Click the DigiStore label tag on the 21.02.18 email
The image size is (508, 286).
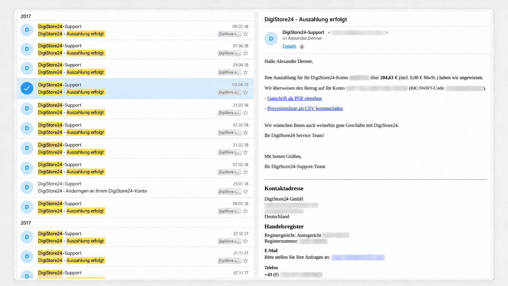(x=229, y=152)
